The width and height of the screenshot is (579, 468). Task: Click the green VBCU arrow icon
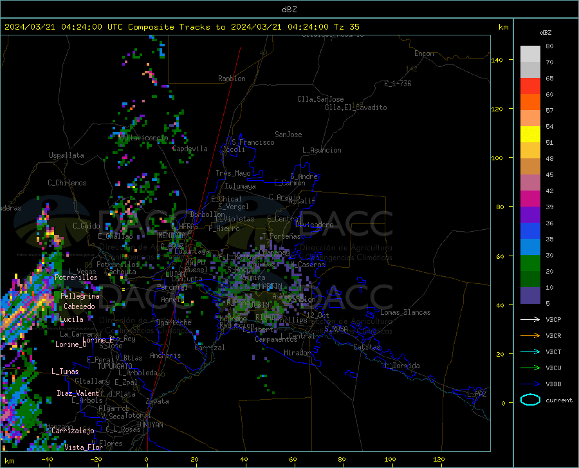tap(530, 368)
